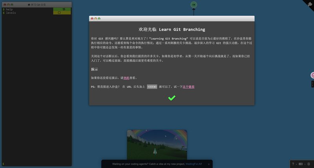Focus the terminal command prompt input
314x168 pixels.
coord(37,164)
